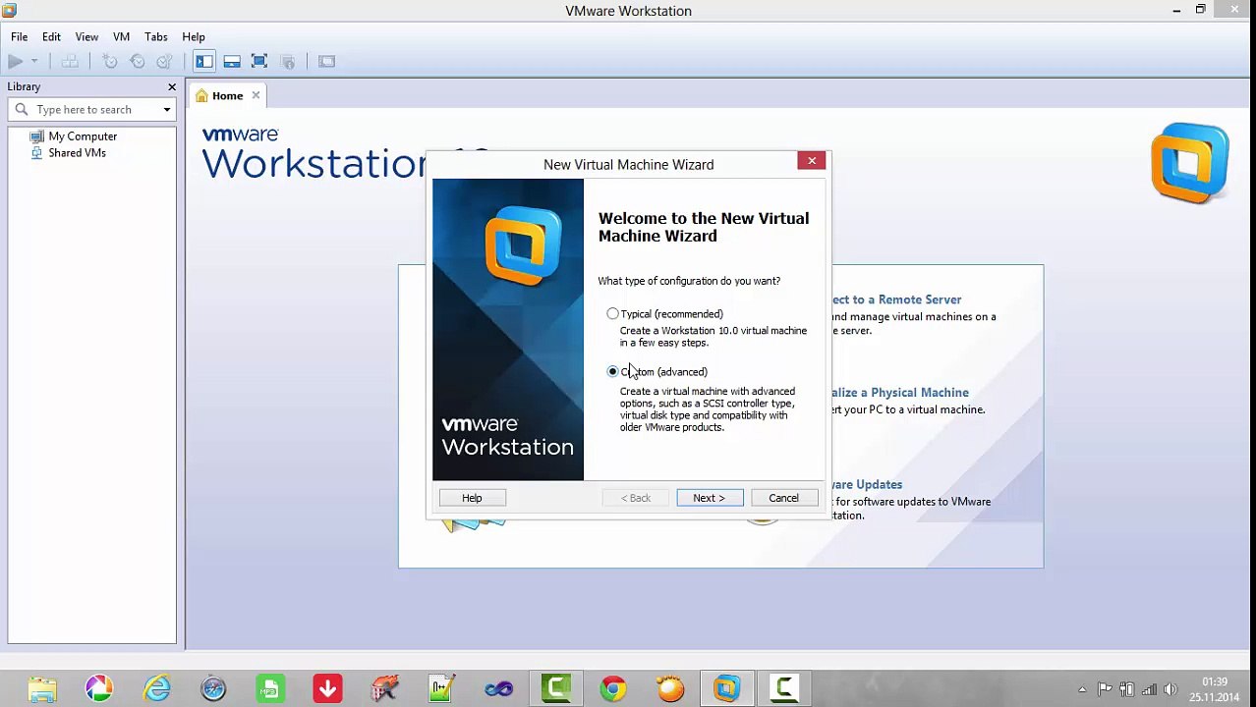Image resolution: width=1256 pixels, height=707 pixels.
Task: Open the Help menu in the menu bar
Action: [x=194, y=36]
